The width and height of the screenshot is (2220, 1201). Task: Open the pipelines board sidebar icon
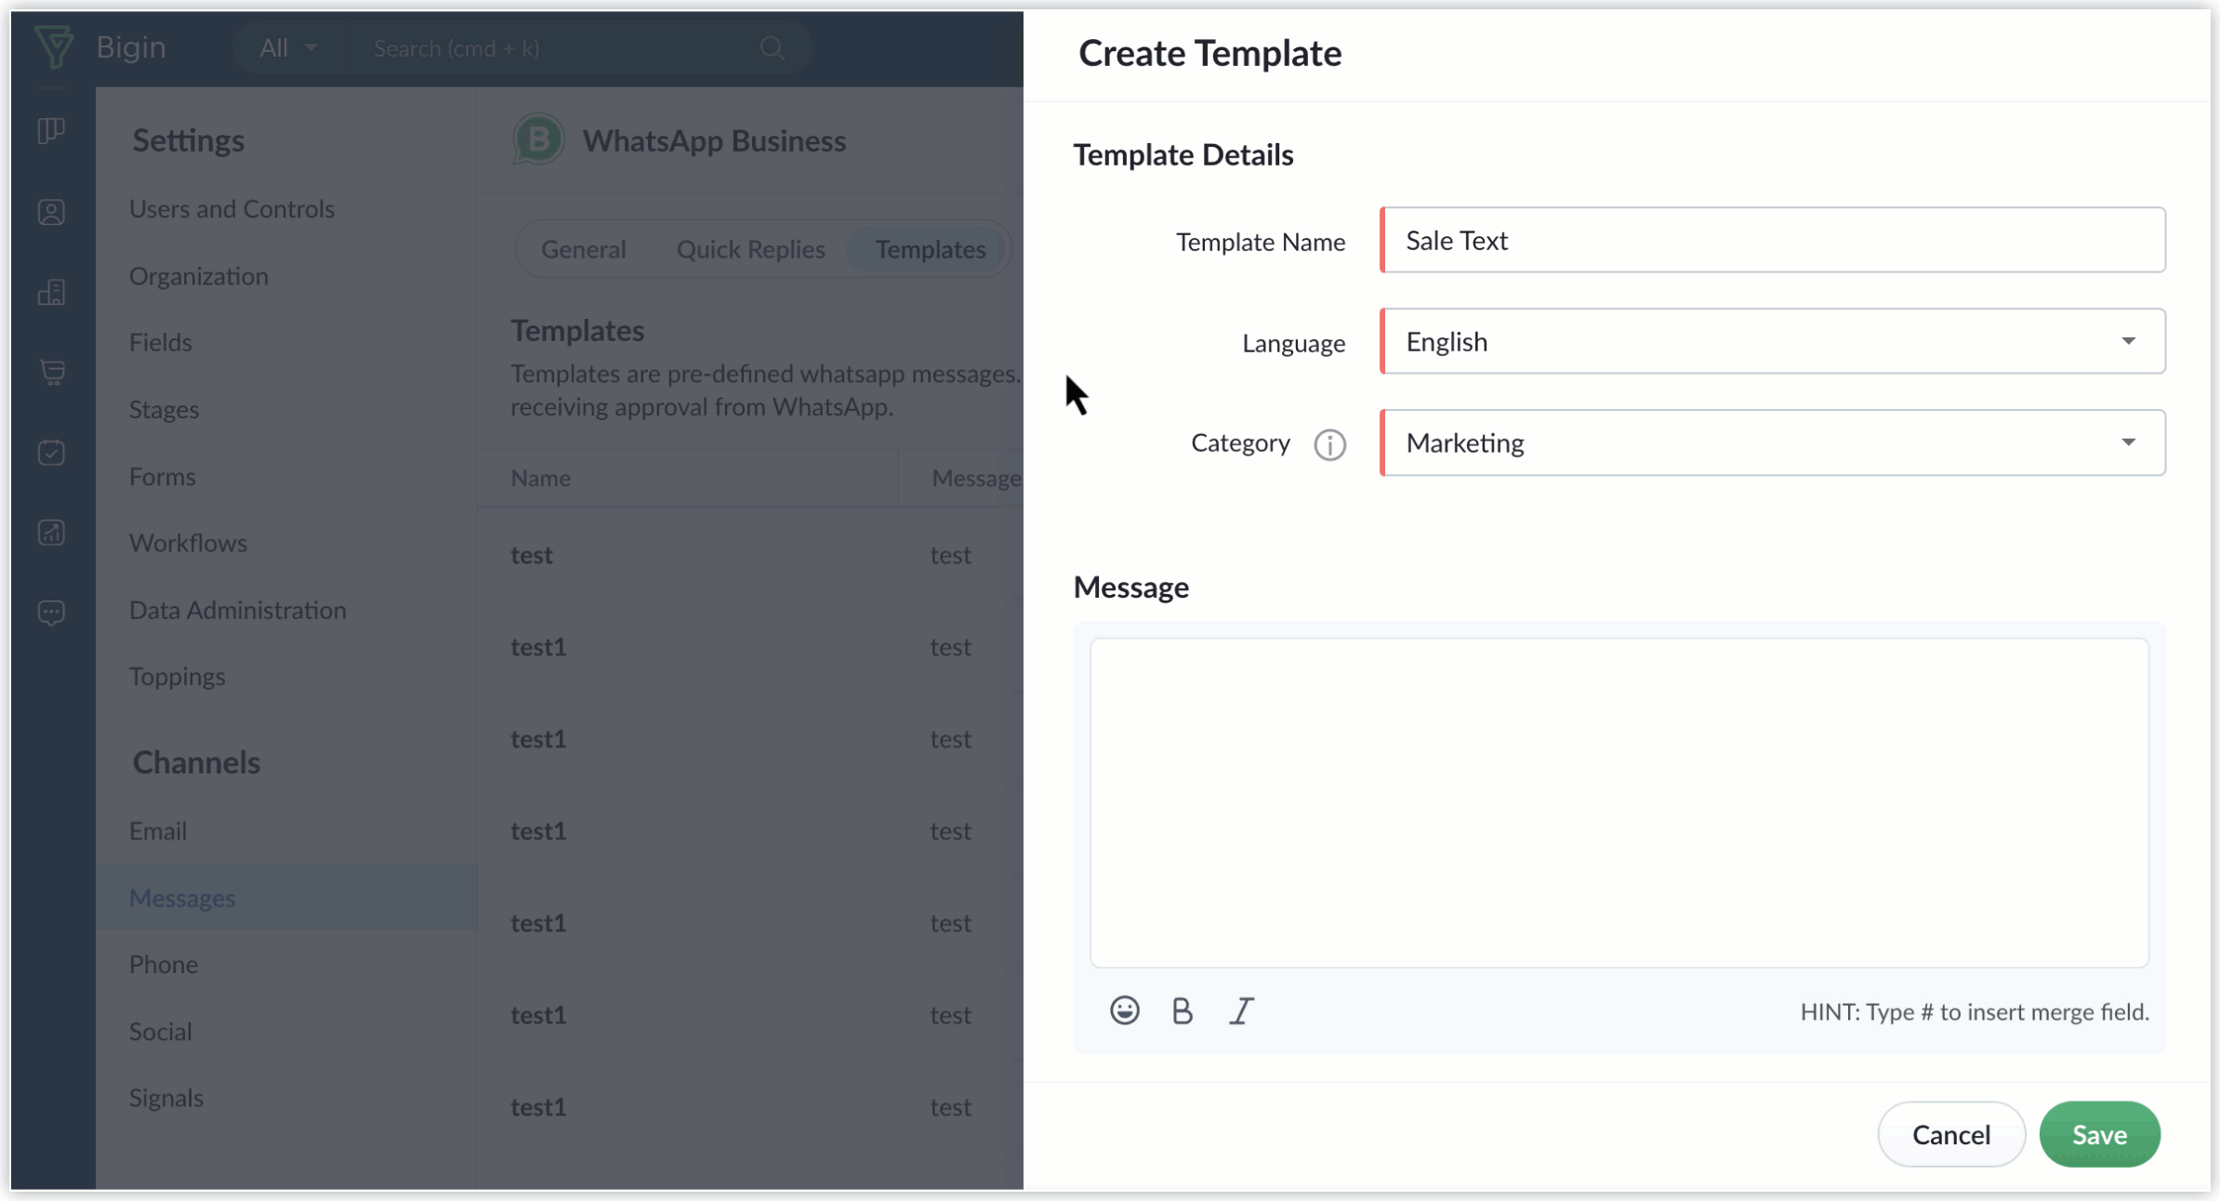(51, 130)
